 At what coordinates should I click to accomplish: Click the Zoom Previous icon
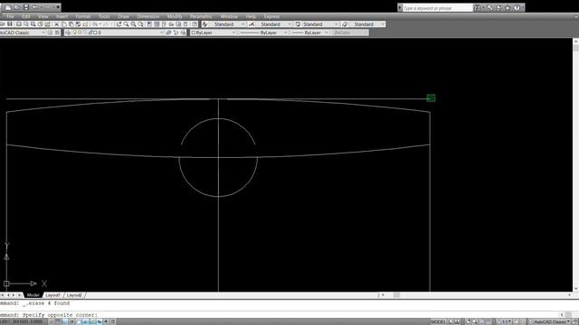click(x=141, y=24)
